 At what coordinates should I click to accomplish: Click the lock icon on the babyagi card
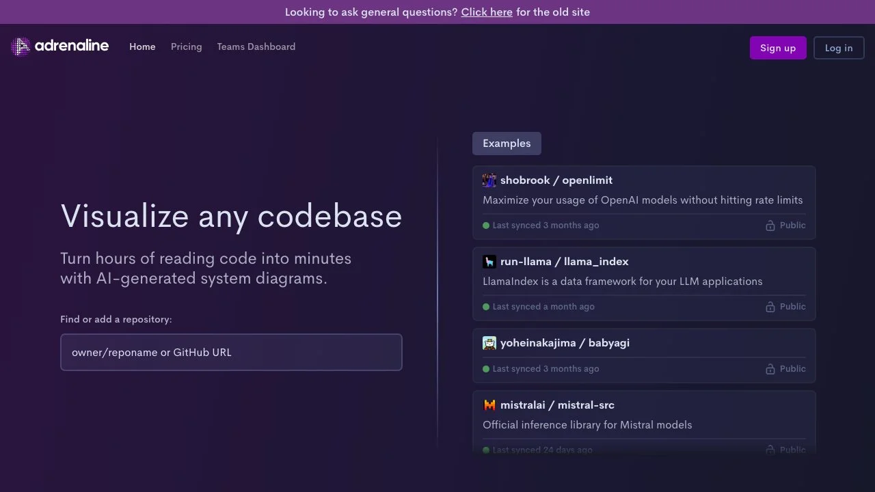coord(770,369)
